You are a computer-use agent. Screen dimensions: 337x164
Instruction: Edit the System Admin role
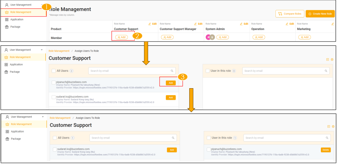tap(244, 24)
